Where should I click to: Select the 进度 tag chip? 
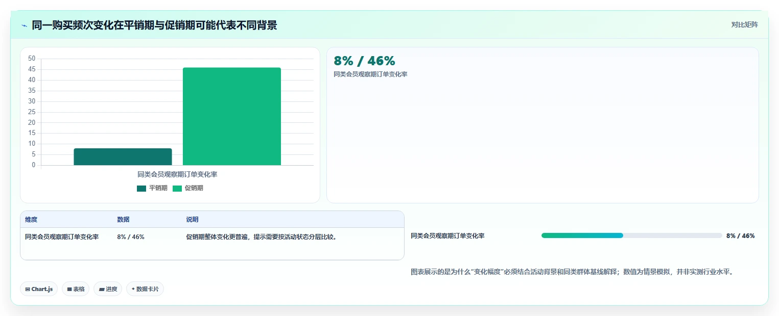click(108, 289)
